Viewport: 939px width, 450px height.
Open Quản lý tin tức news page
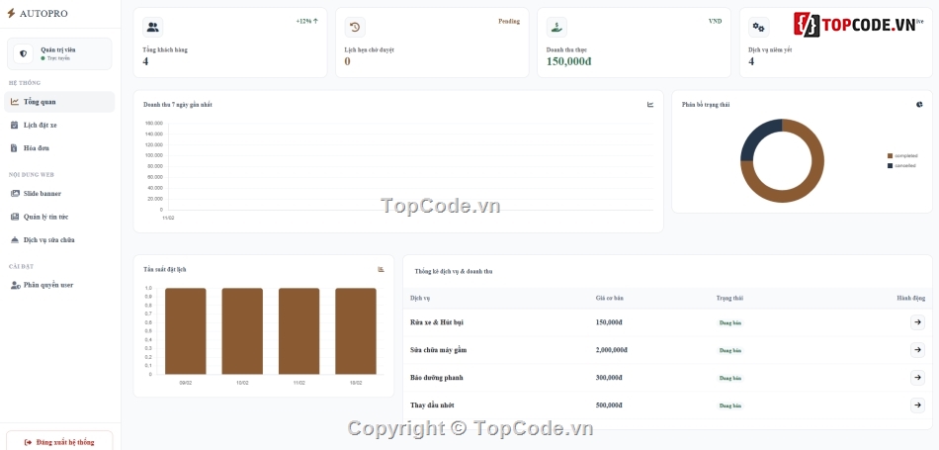pyautogui.click(x=59, y=217)
